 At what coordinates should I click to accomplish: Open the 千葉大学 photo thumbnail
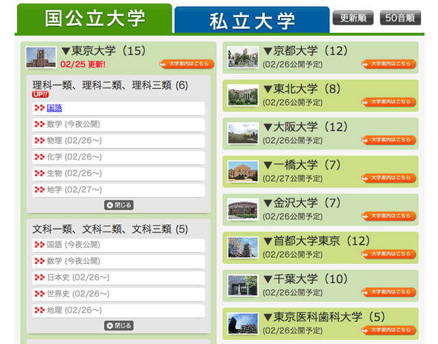coord(243,285)
